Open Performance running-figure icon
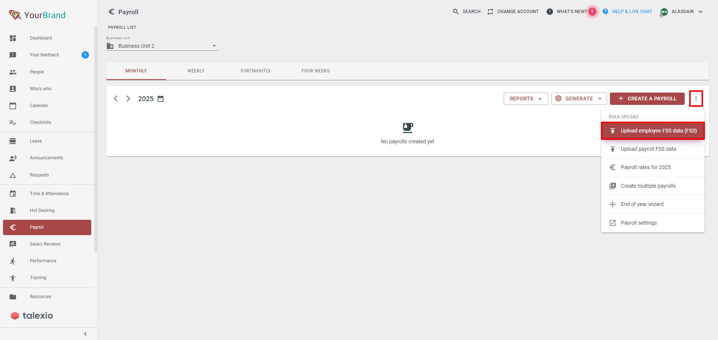This screenshot has height=340, width=718. [x=13, y=261]
